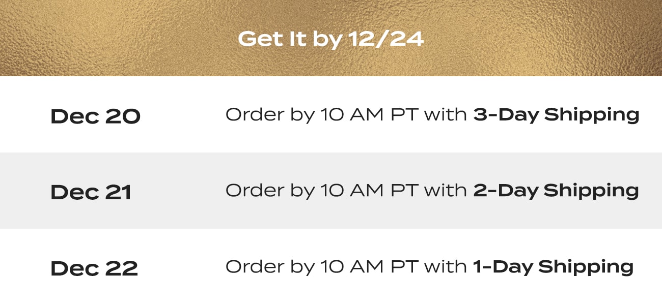Click the word "with" in 2-Day row
662x305 pixels.
click(x=446, y=191)
